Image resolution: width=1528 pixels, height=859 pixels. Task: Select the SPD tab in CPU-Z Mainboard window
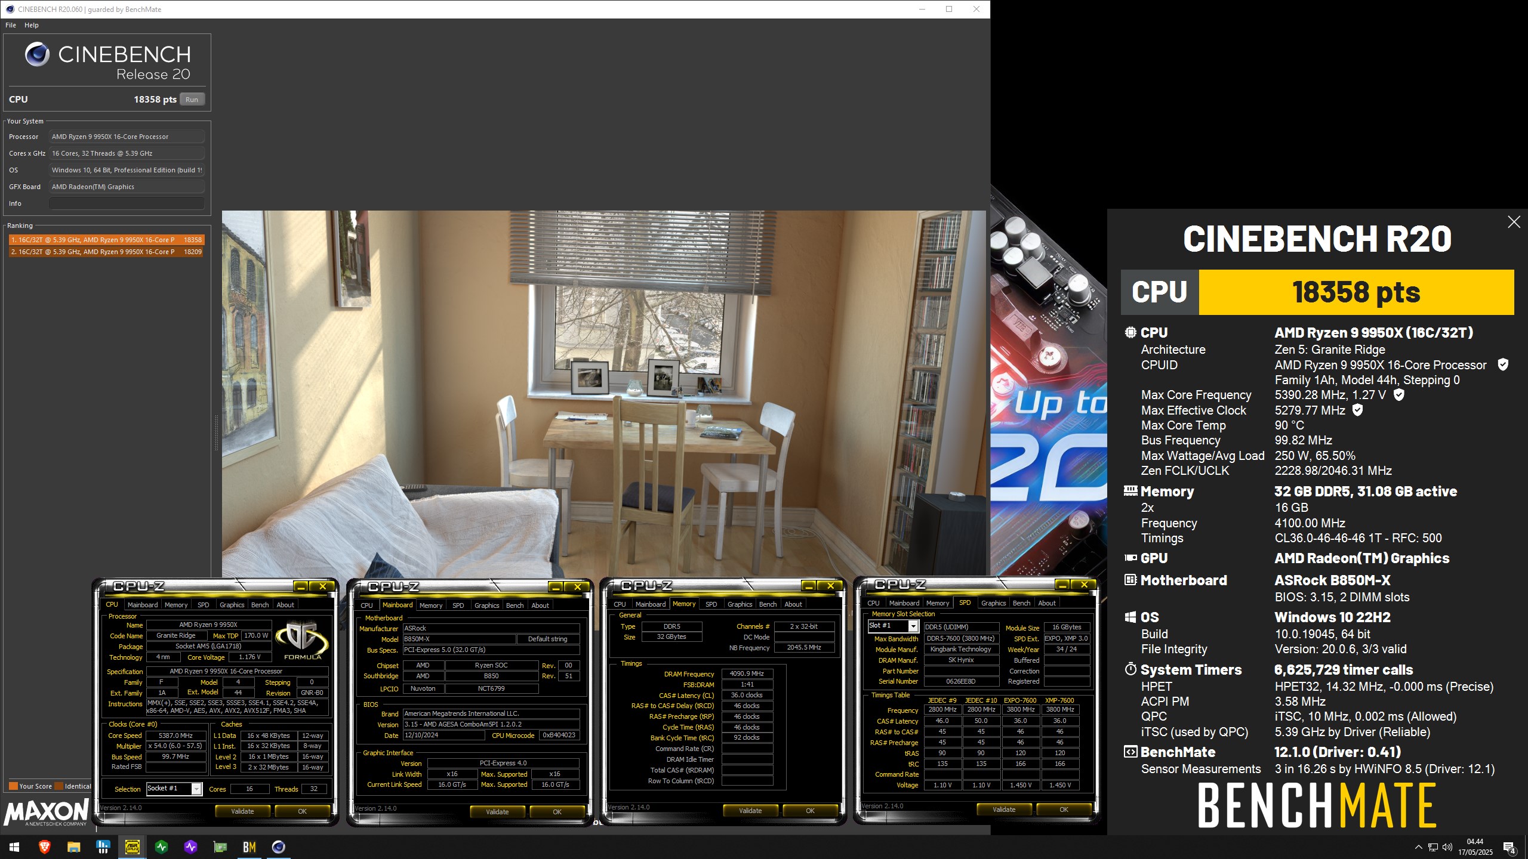click(458, 605)
